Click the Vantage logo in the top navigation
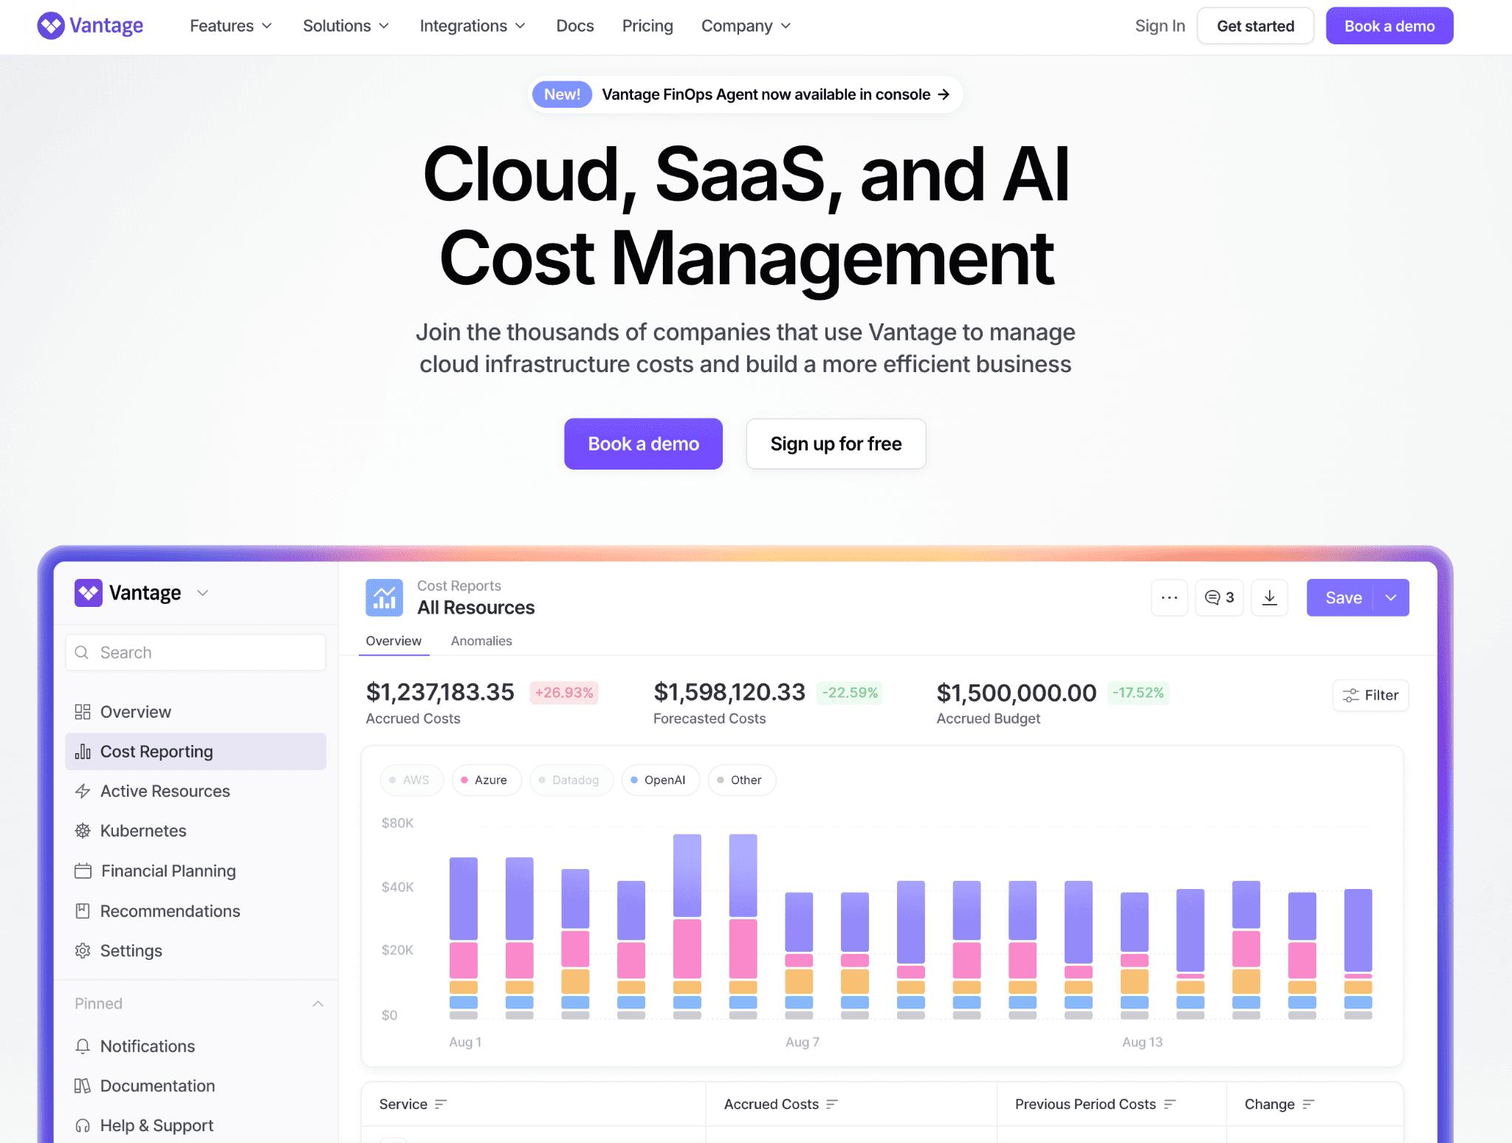The image size is (1512, 1143). (90, 26)
